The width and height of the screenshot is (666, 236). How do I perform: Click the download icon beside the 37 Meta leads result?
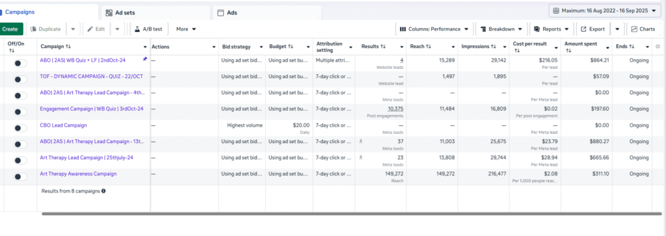pyautogui.click(x=361, y=141)
